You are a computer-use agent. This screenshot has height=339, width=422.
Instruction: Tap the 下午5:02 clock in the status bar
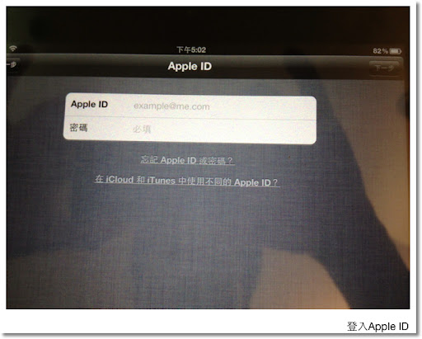191,49
